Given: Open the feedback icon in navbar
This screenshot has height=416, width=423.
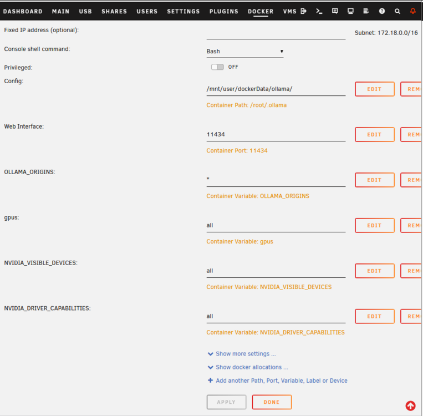Looking at the screenshot, I should (335, 11).
